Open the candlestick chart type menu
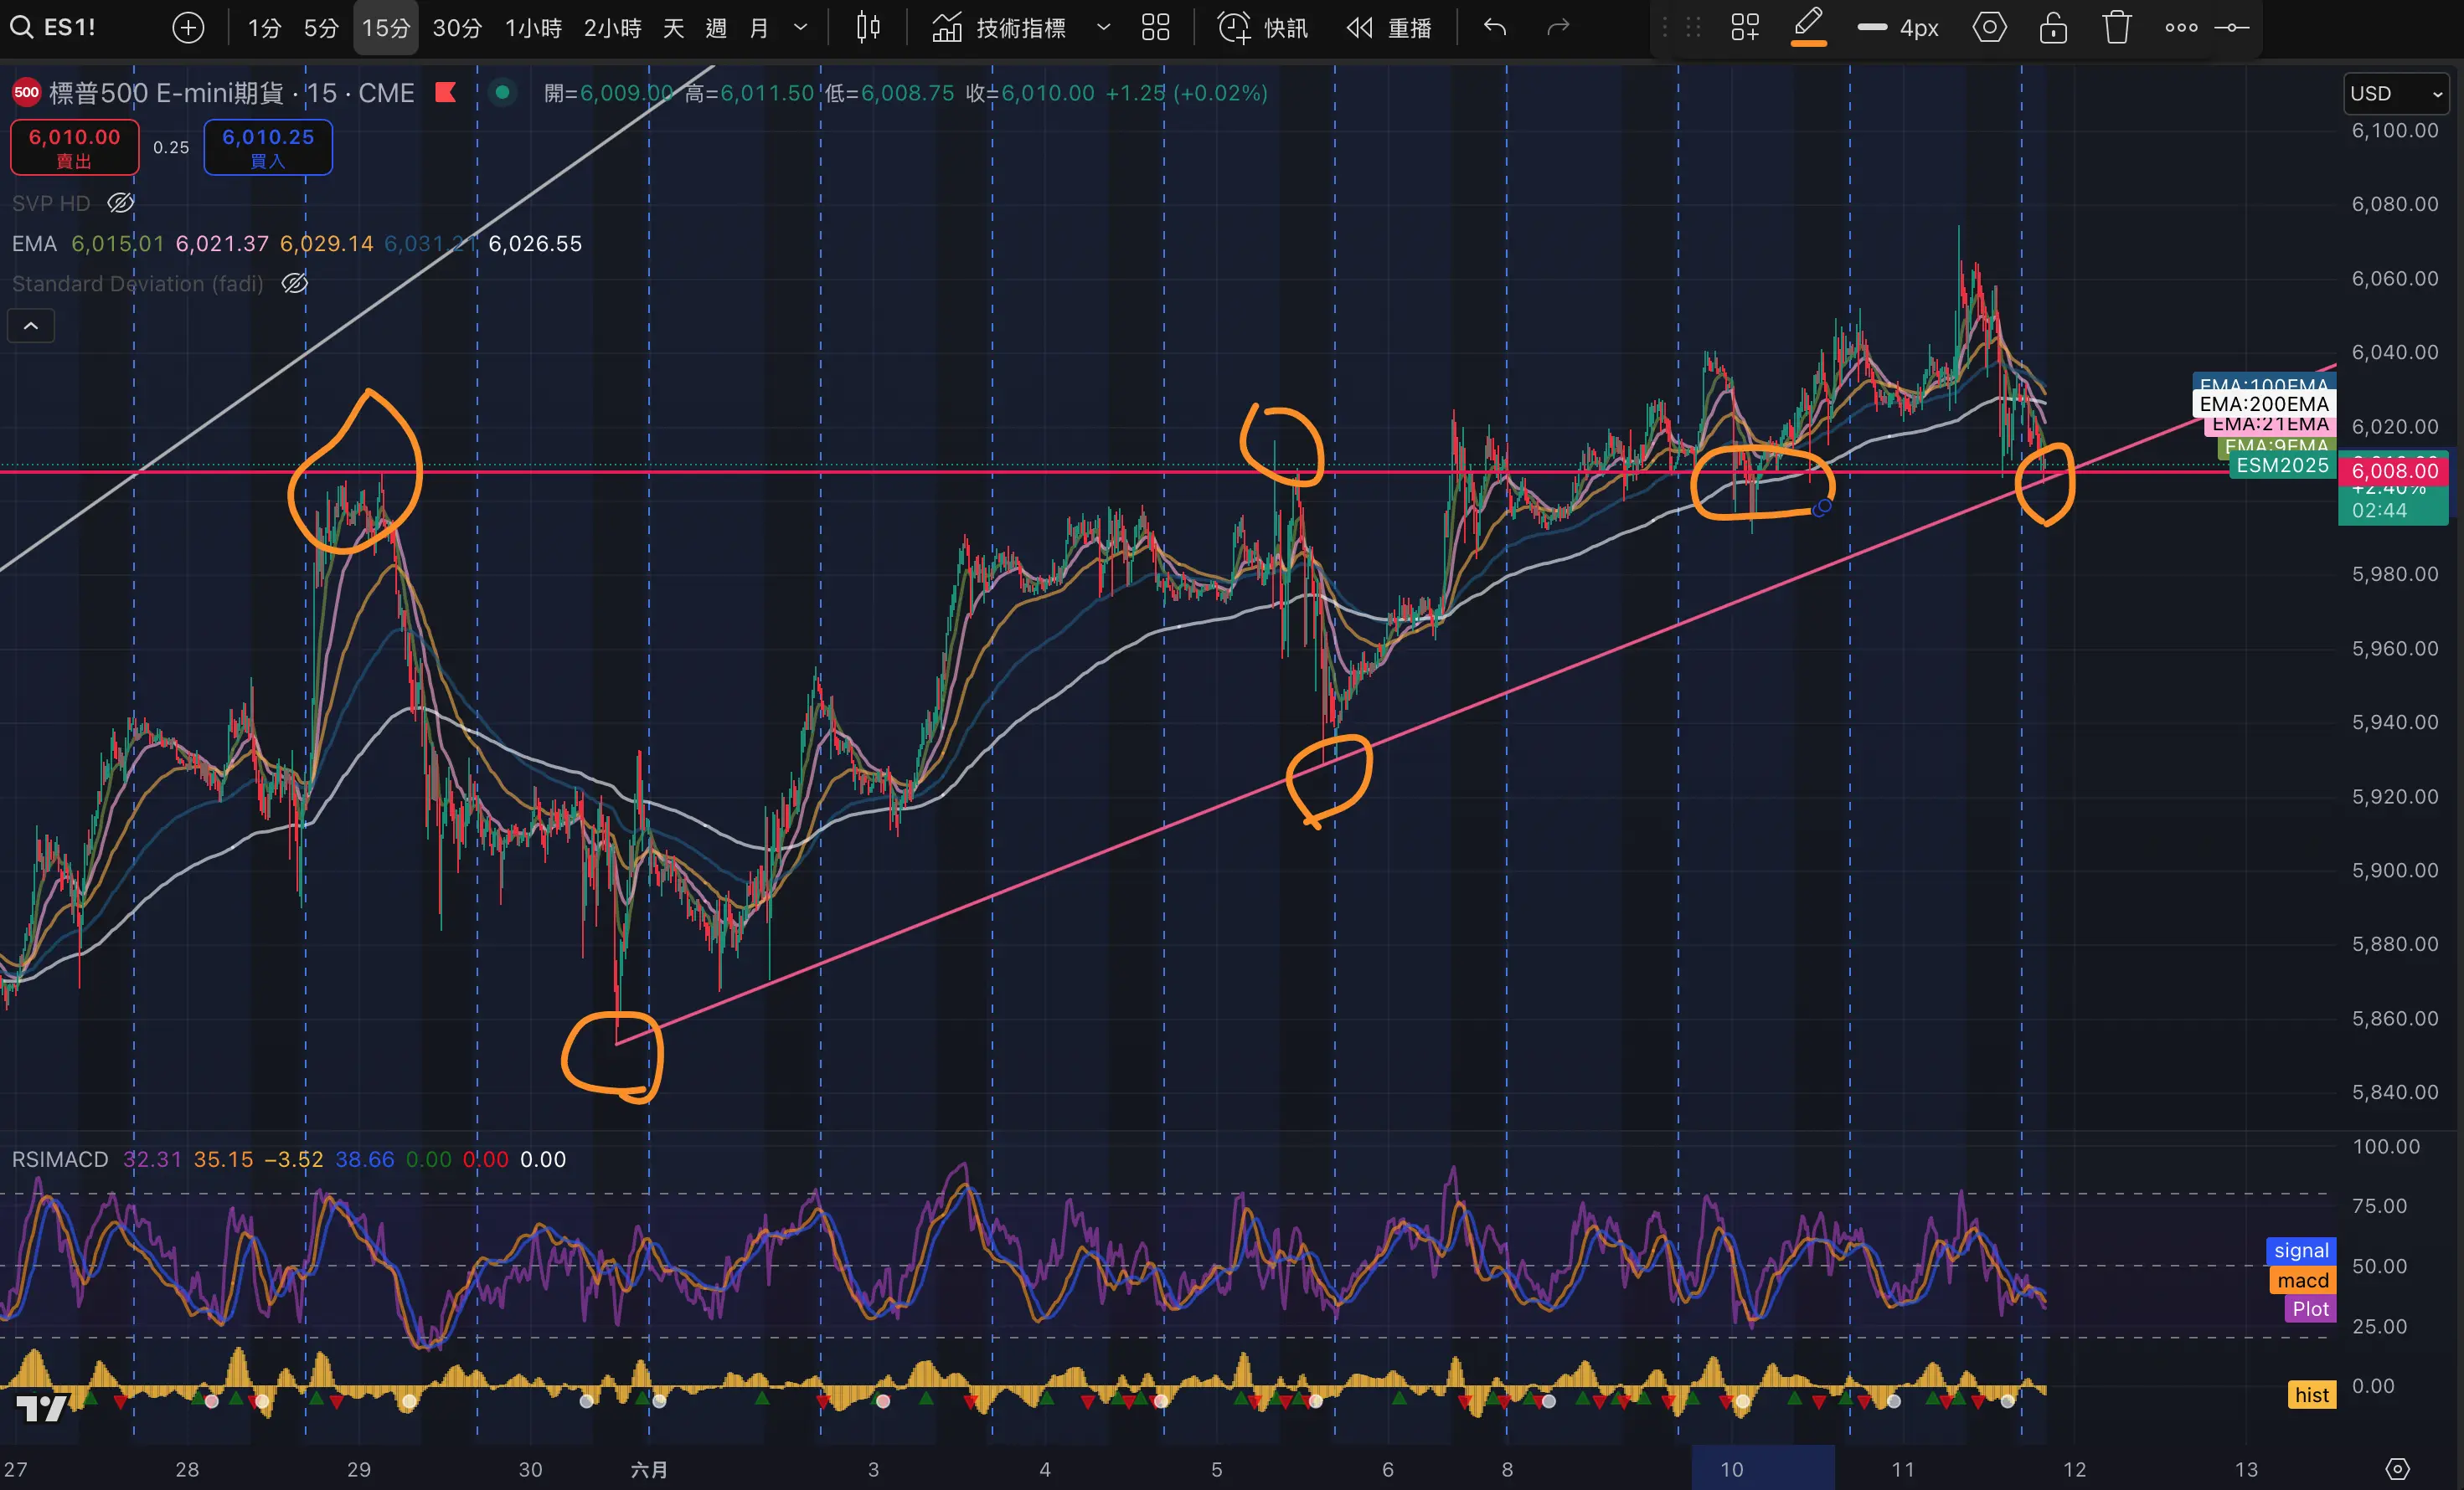The width and height of the screenshot is (2464, 1490). pos(868,27)
